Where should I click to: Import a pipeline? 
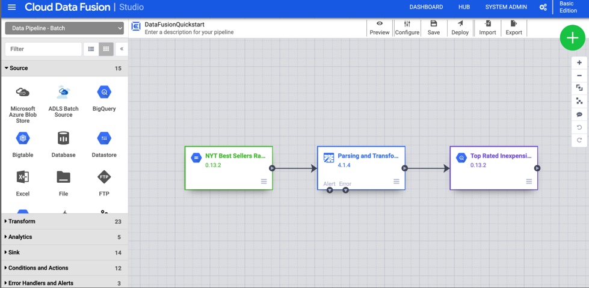click(487, 28)
